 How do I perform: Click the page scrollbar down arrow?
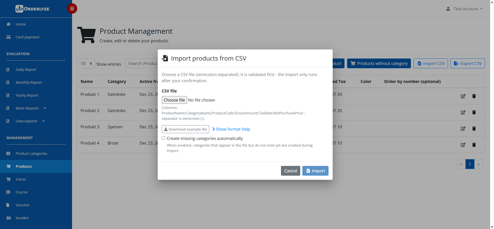tap(492, 227)
